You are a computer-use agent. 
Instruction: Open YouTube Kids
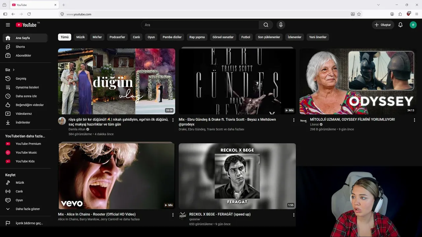(25, 161)
